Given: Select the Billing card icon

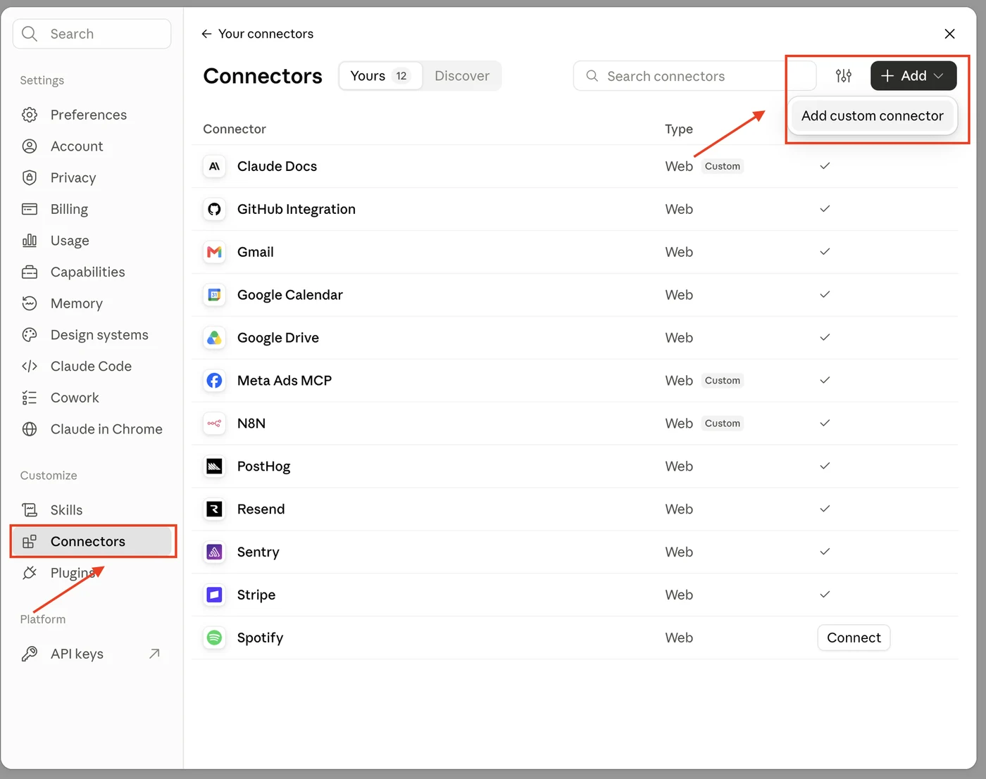Looking at the screenshot, I should pos(30,209).
